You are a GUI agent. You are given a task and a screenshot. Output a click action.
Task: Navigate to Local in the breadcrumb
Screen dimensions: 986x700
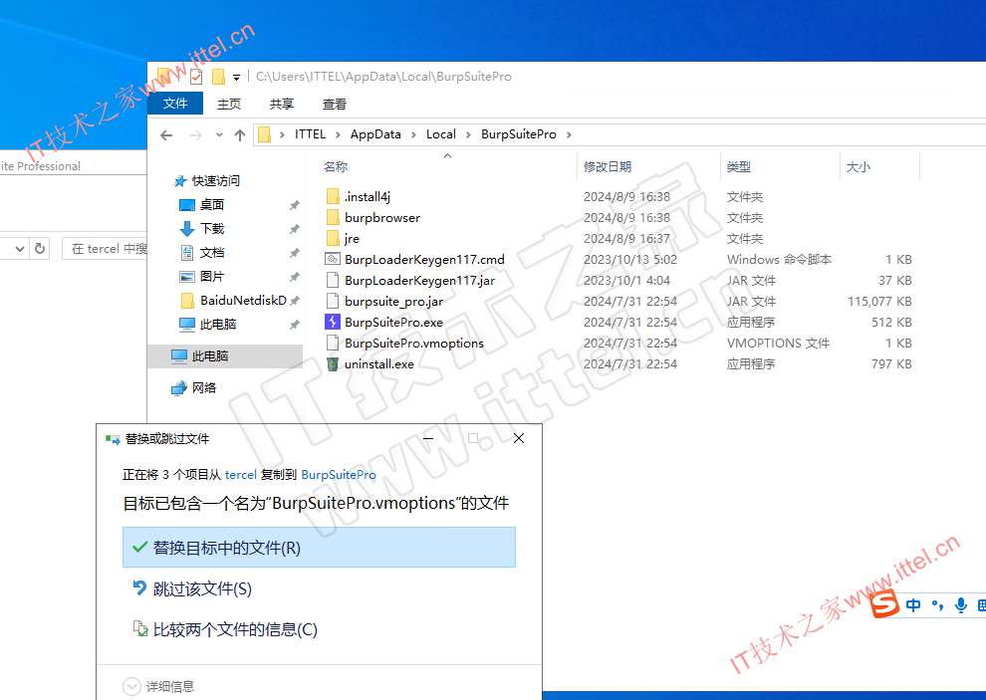click(441, 134)
